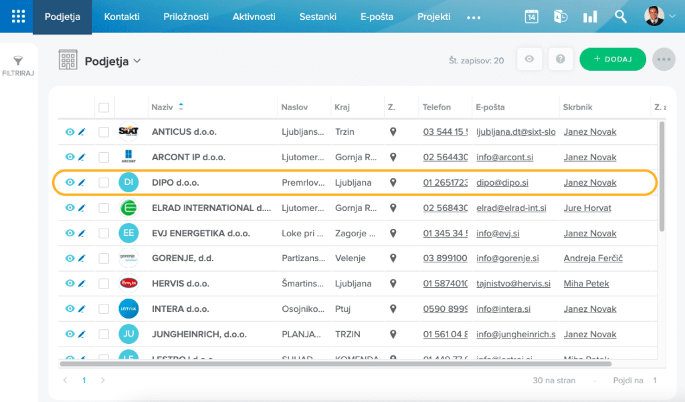Image resolution: width=685 pixels, height=402 pixels.
Task: Show GORENJE, d.d. map location pin
Action: [393, 258]
